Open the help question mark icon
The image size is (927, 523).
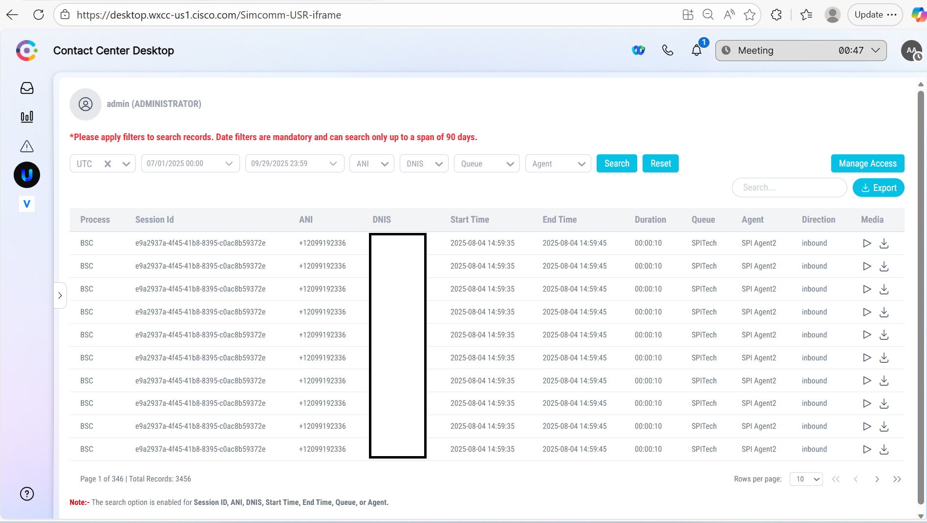[x=27, y=494]
